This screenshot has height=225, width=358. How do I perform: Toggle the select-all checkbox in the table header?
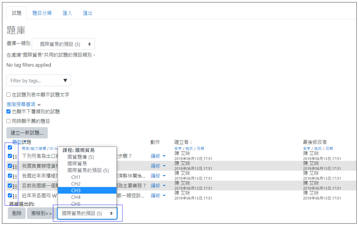[x=10, y=148]
